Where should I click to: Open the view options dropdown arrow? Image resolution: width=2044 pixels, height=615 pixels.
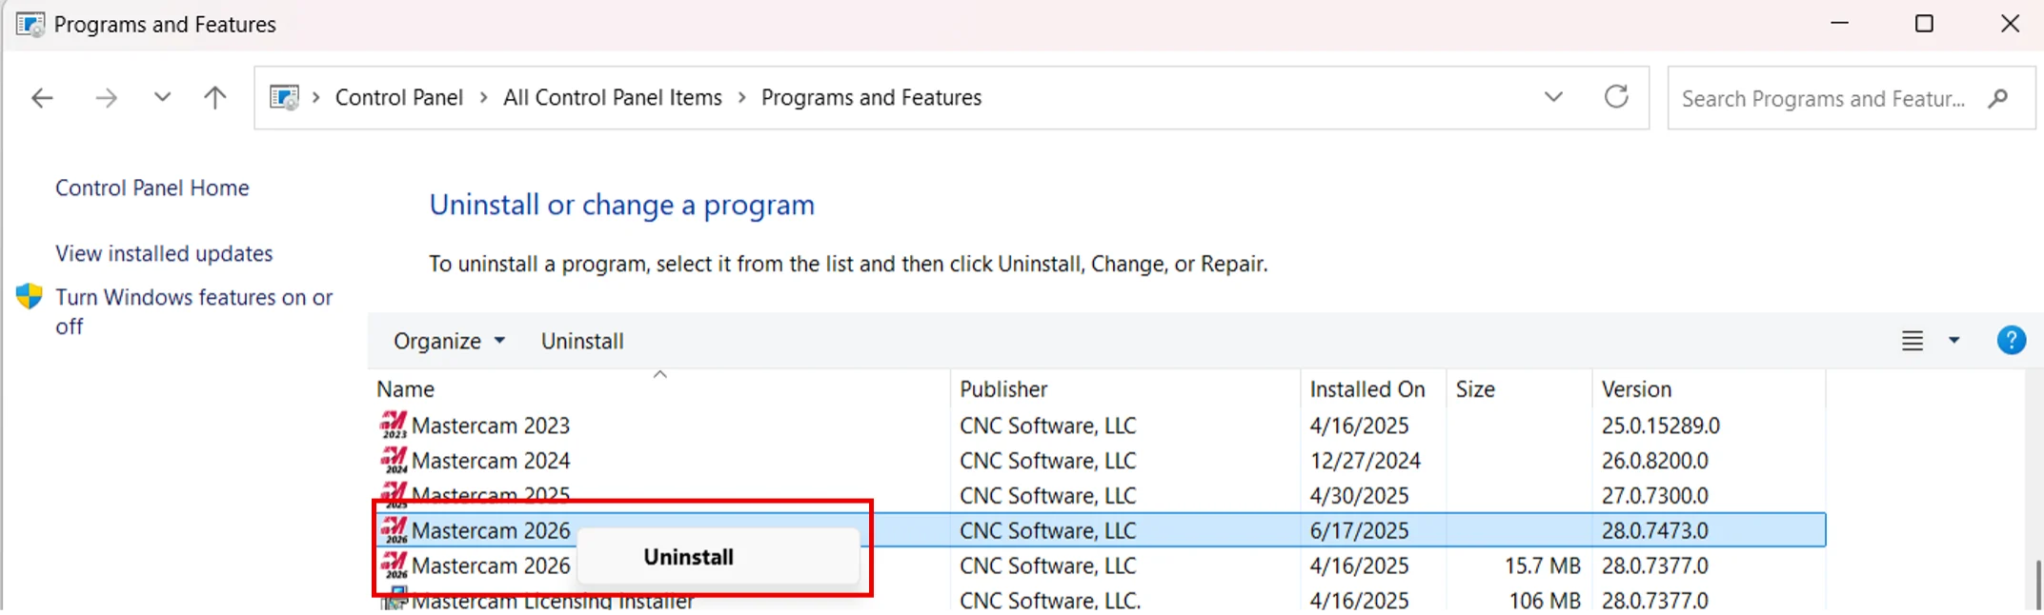(x=1953, y=341)
